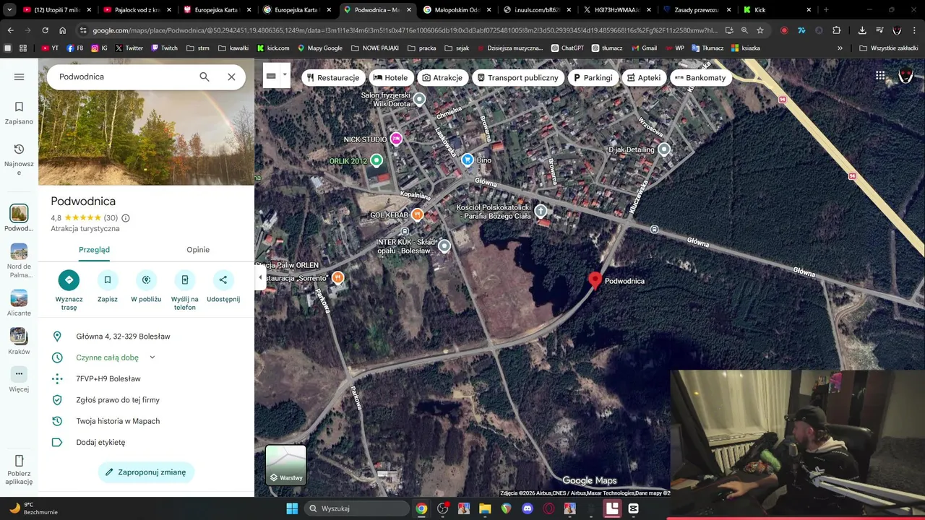Image resolution: width=925 pixels, height=520 pixels.
Task: Switch to the Opinie tab
Action: coord(198,250)
